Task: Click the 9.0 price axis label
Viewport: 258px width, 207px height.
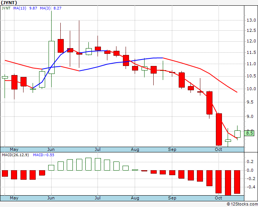Action: 250,116
